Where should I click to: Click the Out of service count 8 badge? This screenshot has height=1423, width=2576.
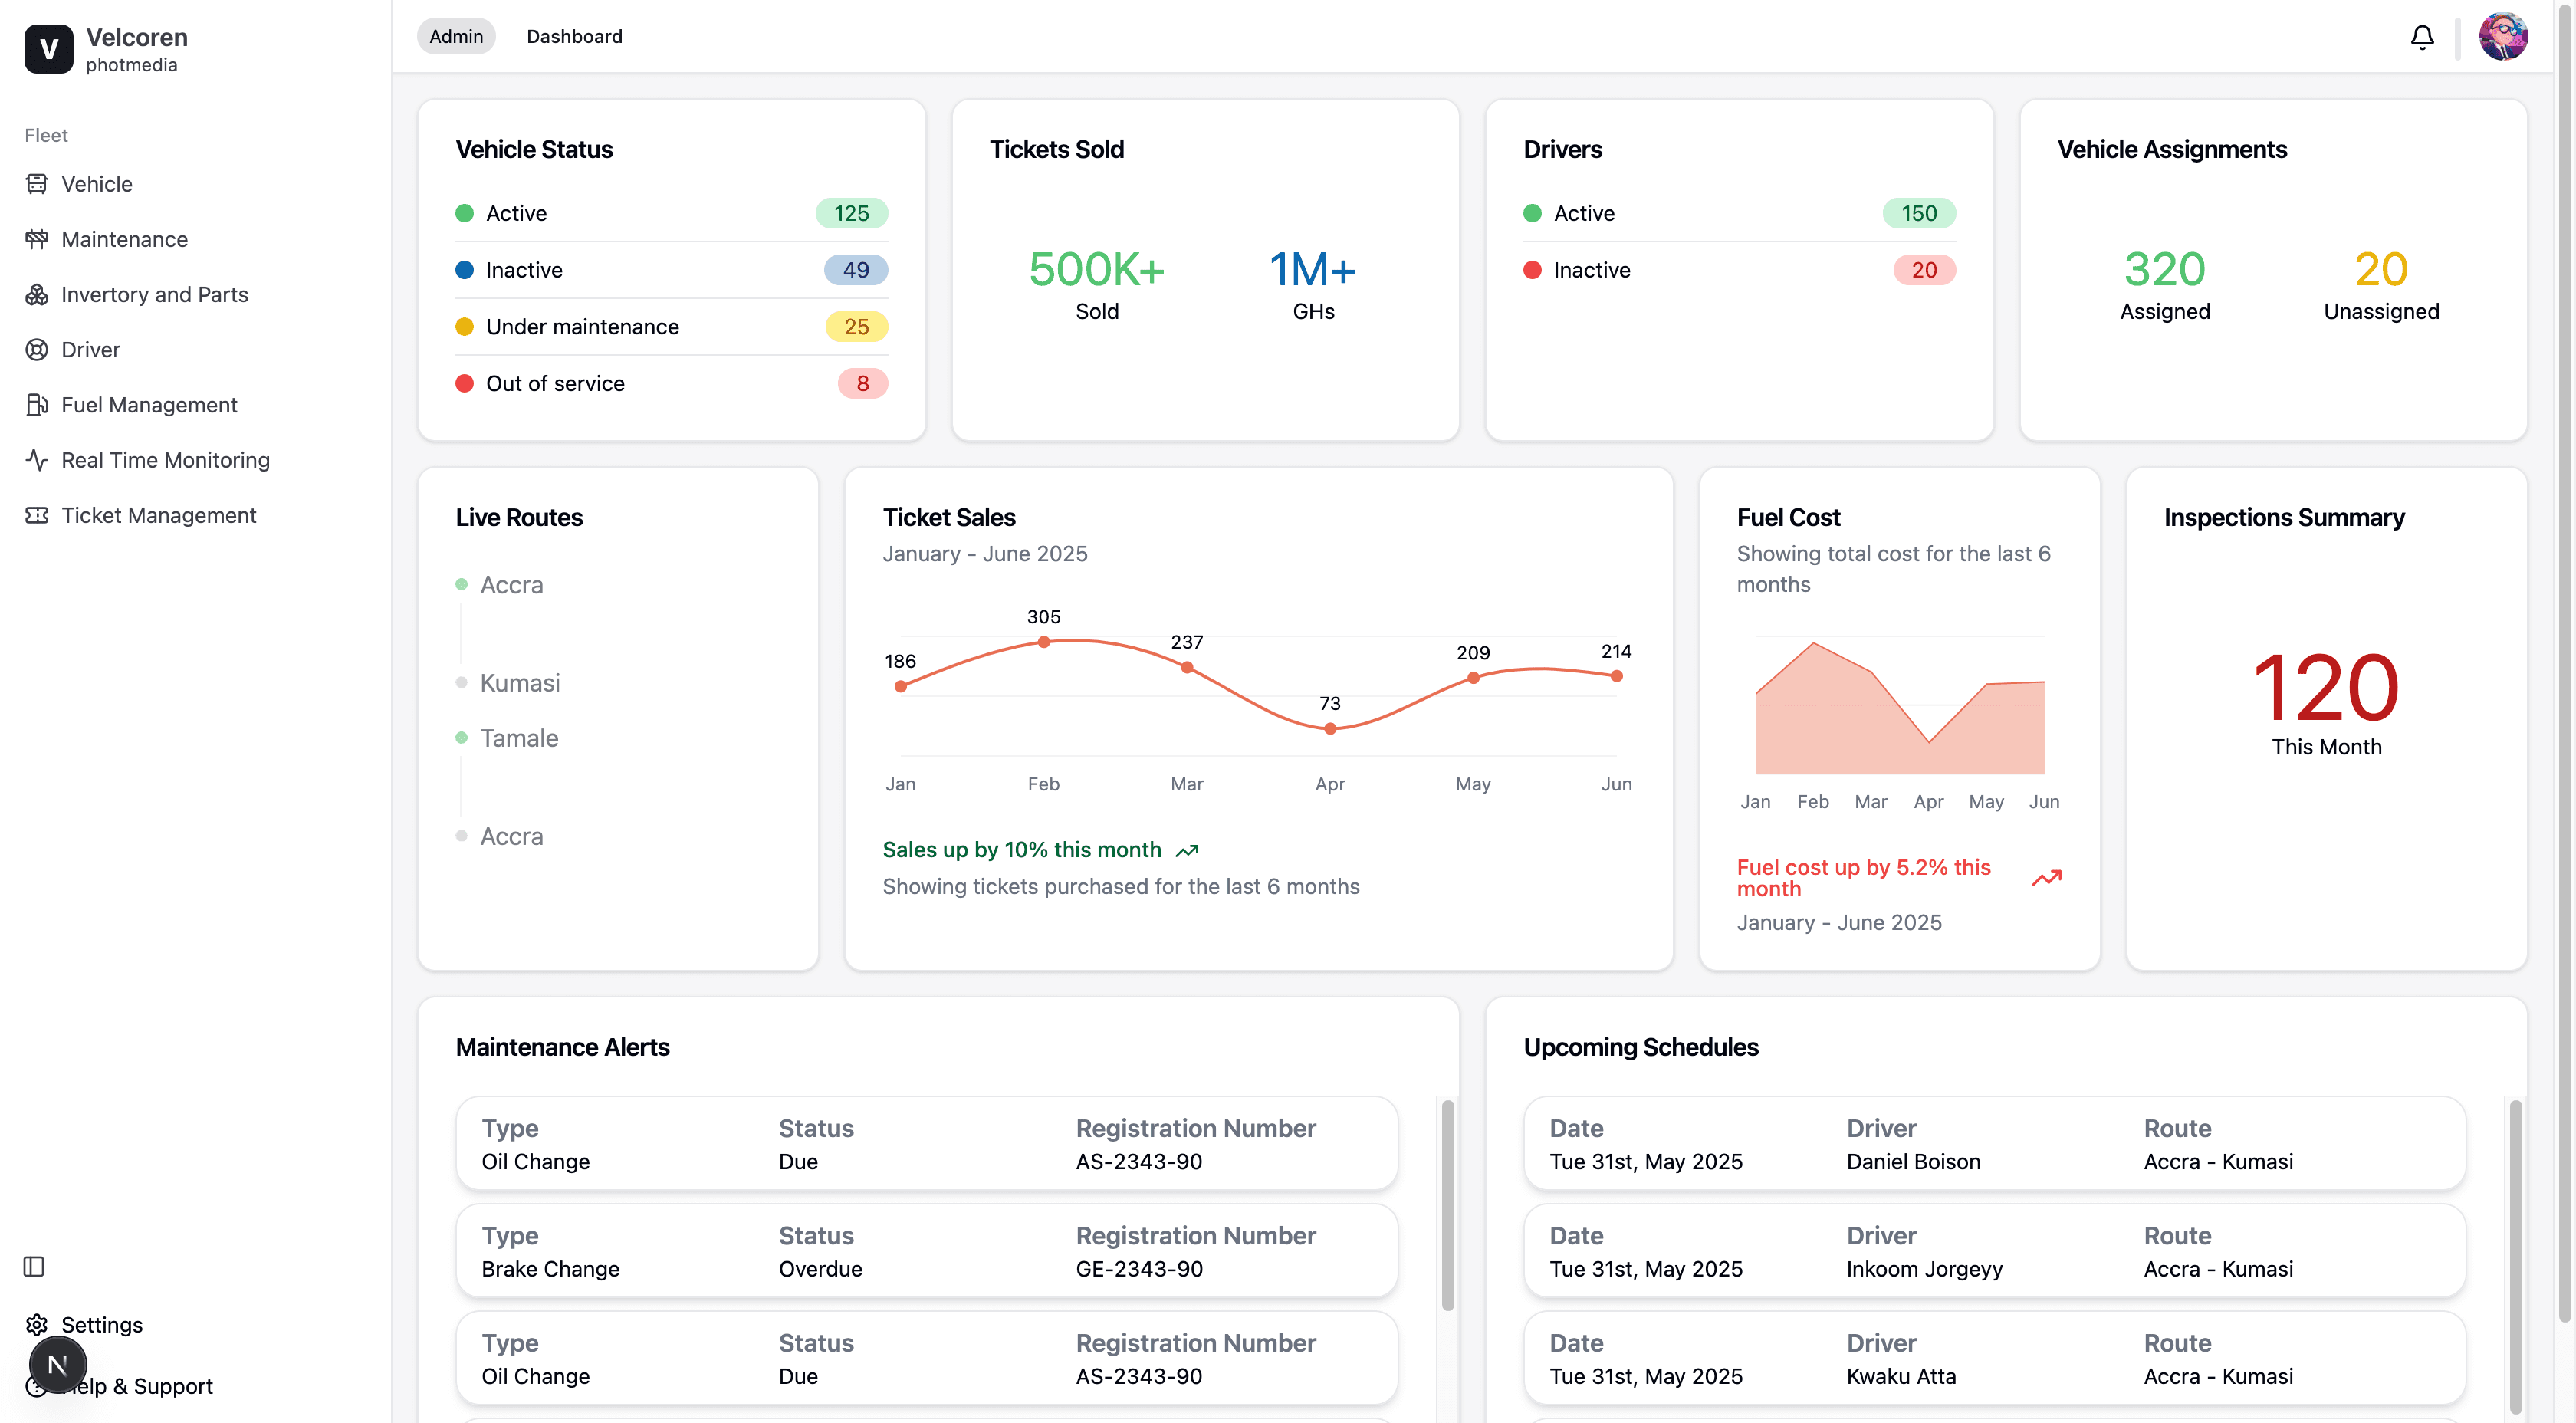pos(862,383)
